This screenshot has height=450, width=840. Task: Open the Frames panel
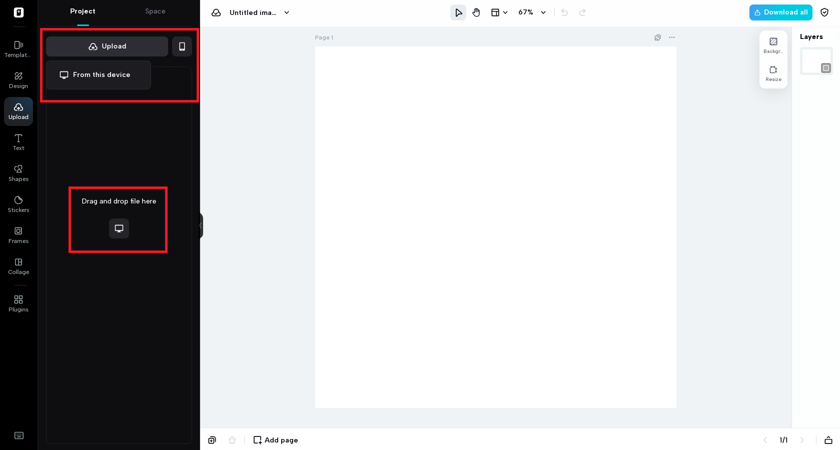(x=19, y=235)
